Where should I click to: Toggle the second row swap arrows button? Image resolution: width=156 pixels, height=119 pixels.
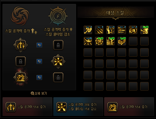(39, 61)
